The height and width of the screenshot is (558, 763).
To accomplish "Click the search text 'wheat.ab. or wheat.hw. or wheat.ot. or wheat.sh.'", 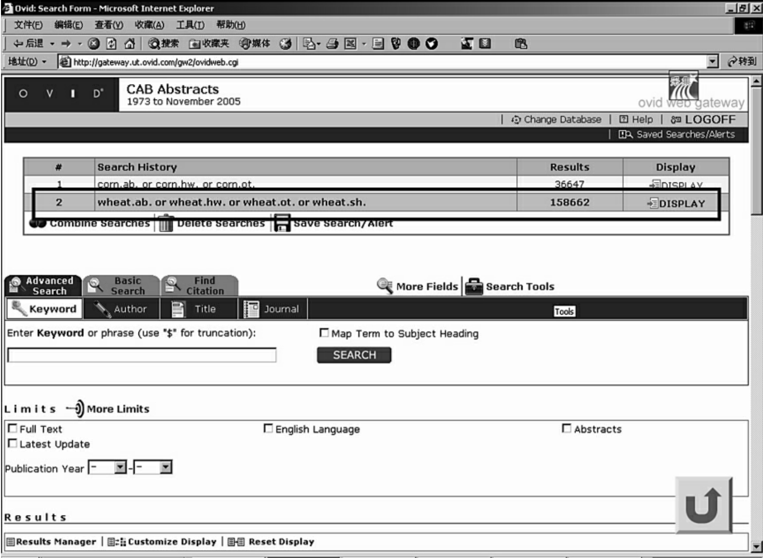I will (x=232, y=202).
